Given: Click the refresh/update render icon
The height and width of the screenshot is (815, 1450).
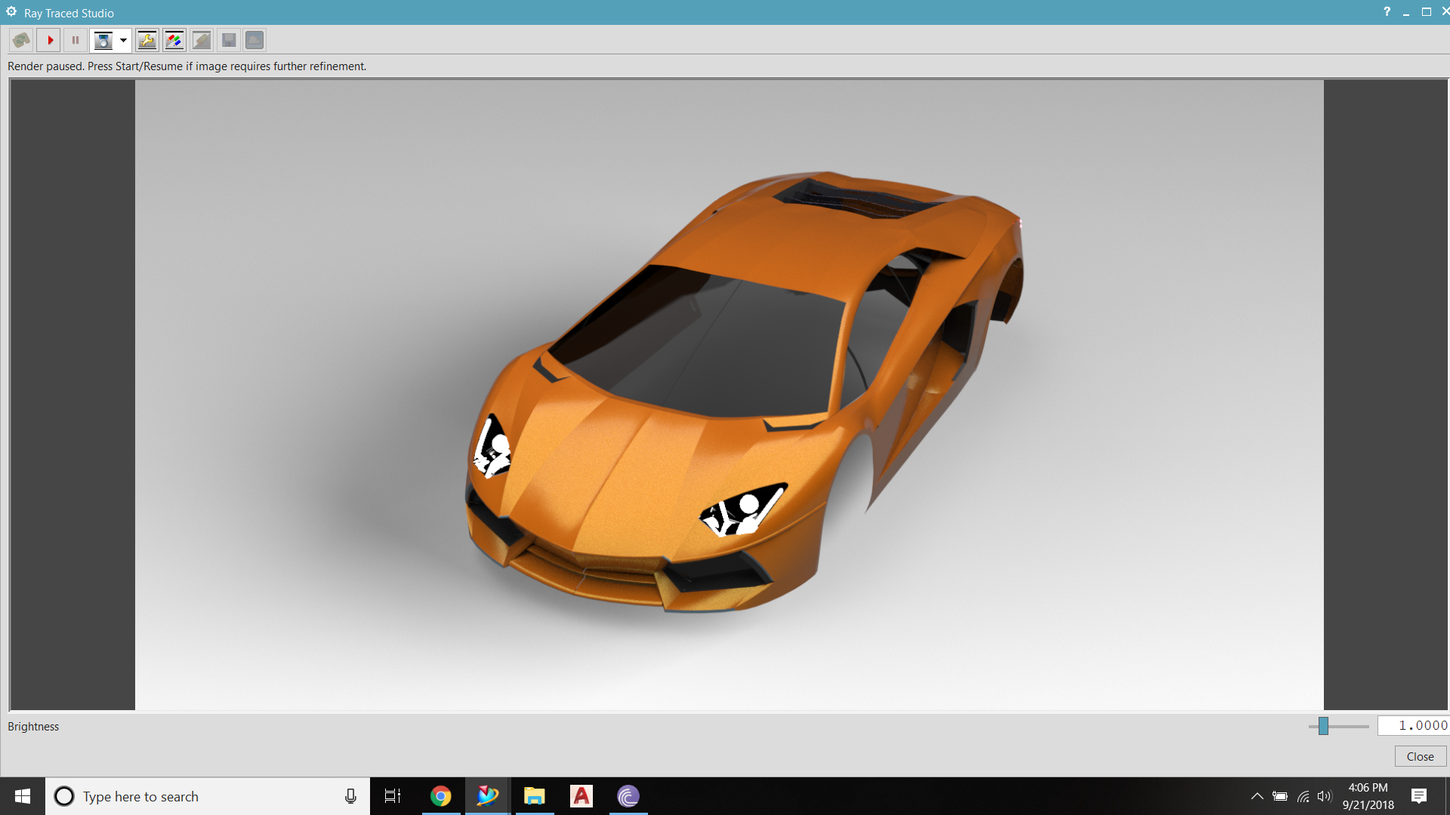Looking at the screenshot, I should click(x=21, y=40).
